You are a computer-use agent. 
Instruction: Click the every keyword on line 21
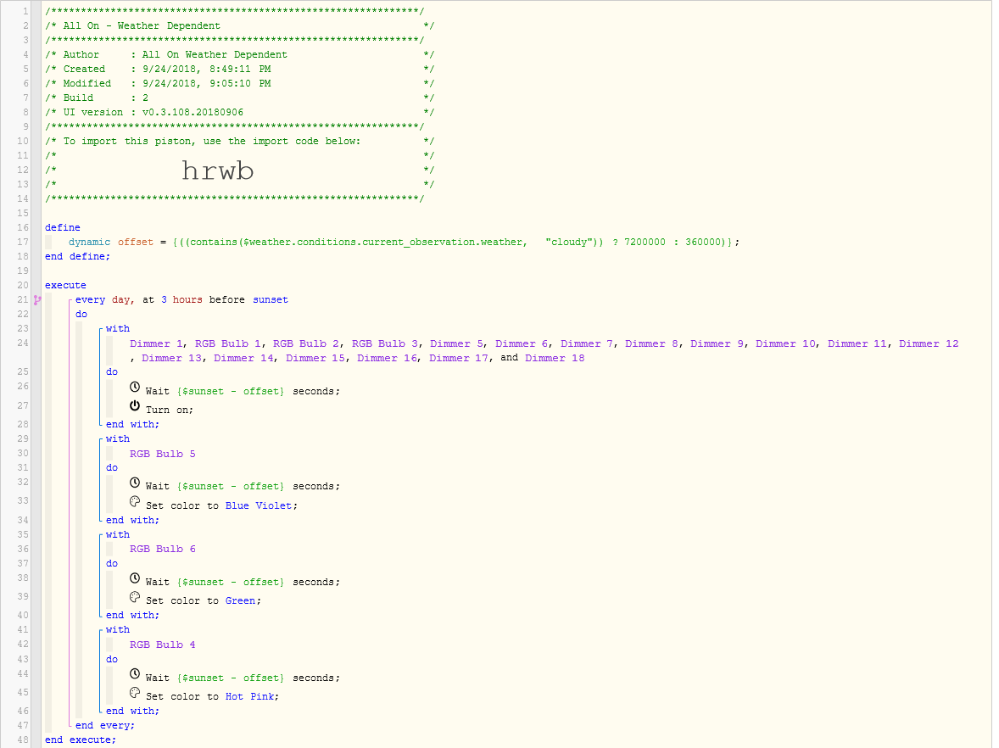point(90,299)
